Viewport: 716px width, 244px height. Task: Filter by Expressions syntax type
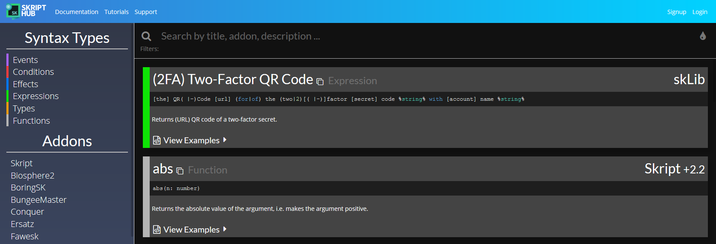click(36, 96)
